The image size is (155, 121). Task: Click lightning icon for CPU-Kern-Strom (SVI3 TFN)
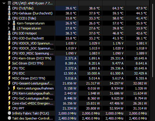[9, 58]
